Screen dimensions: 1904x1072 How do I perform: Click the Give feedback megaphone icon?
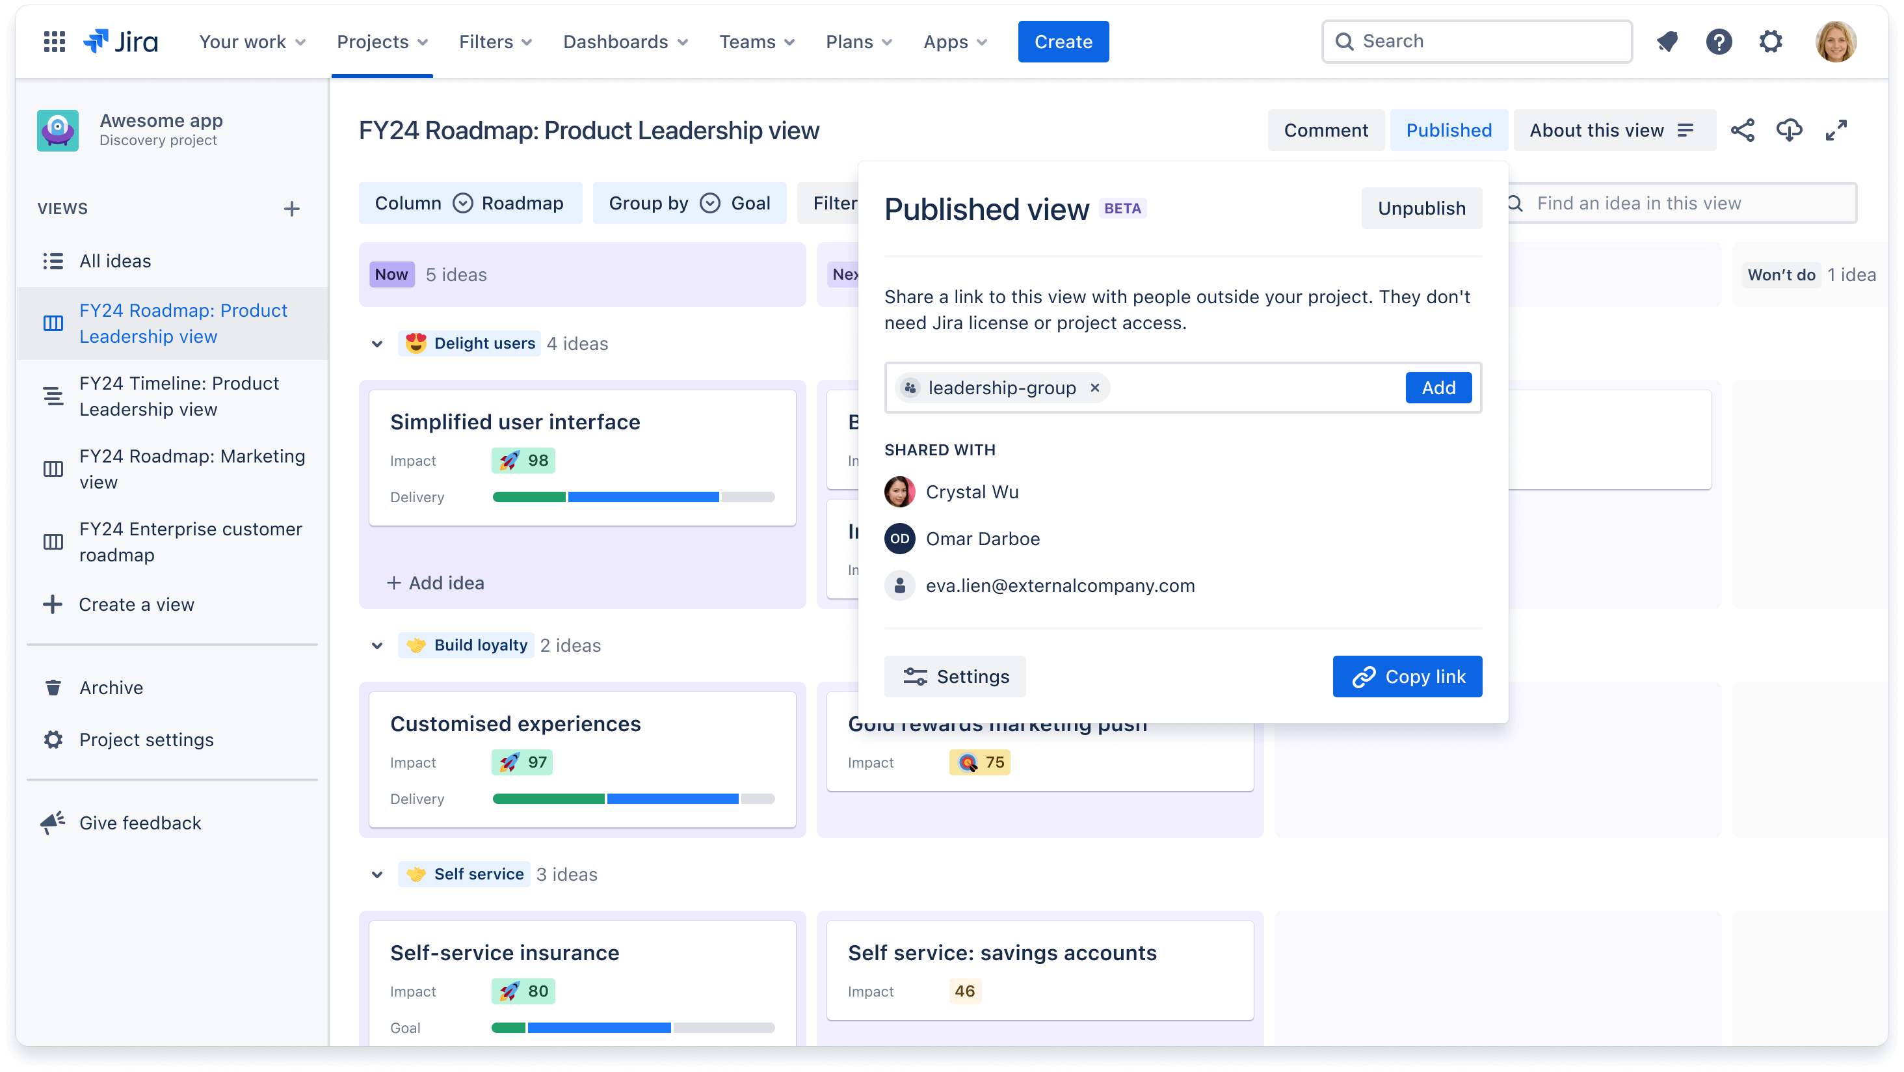point(52,822)
